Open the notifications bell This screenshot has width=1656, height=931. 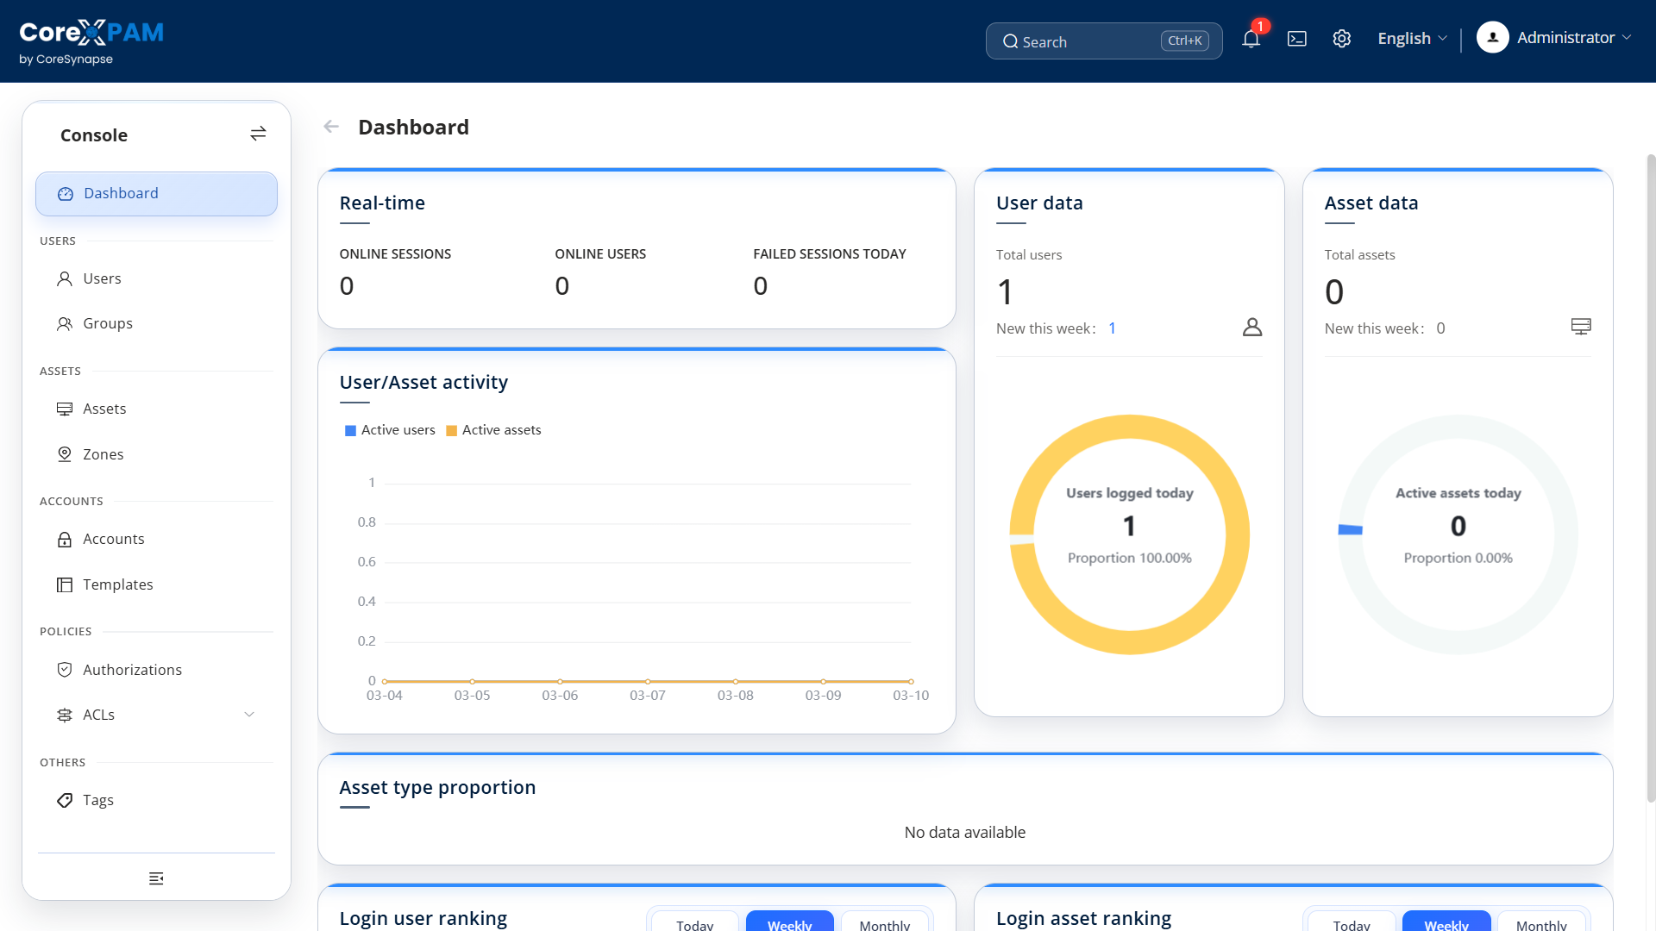[1251, 39]
